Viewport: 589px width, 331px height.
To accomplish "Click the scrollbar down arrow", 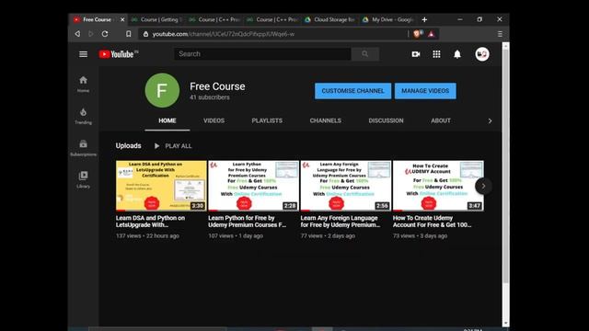I will (x=505, y=323).
